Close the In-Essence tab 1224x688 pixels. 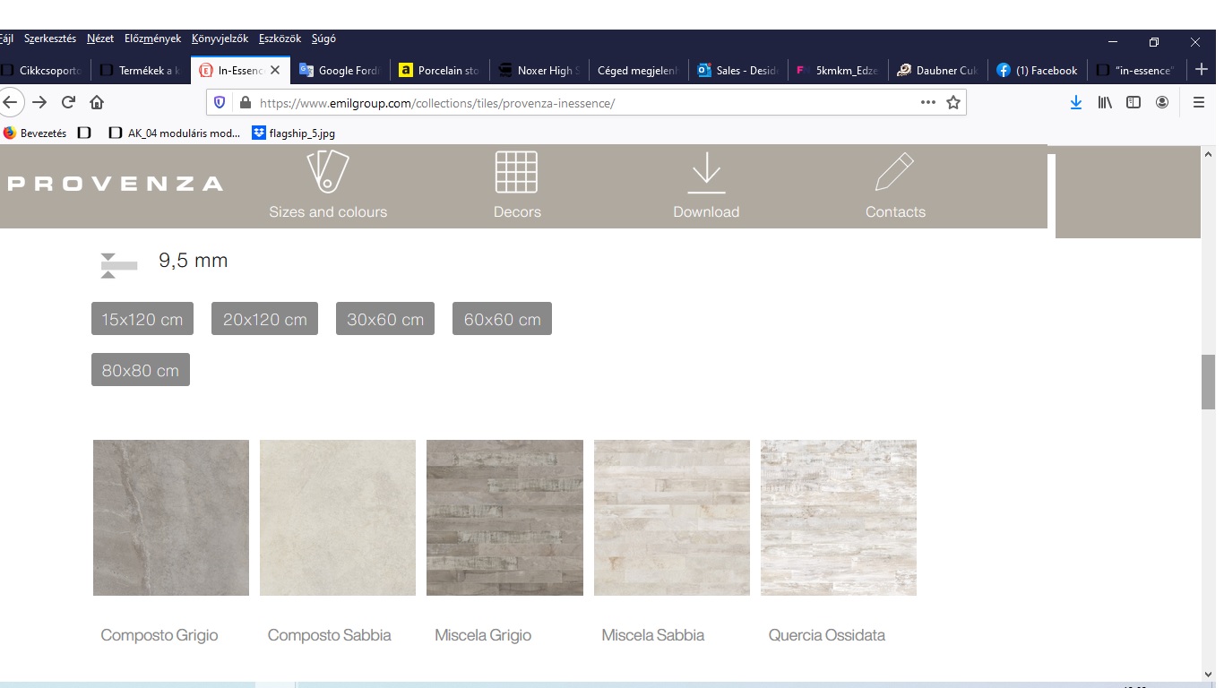click(275, 70)
